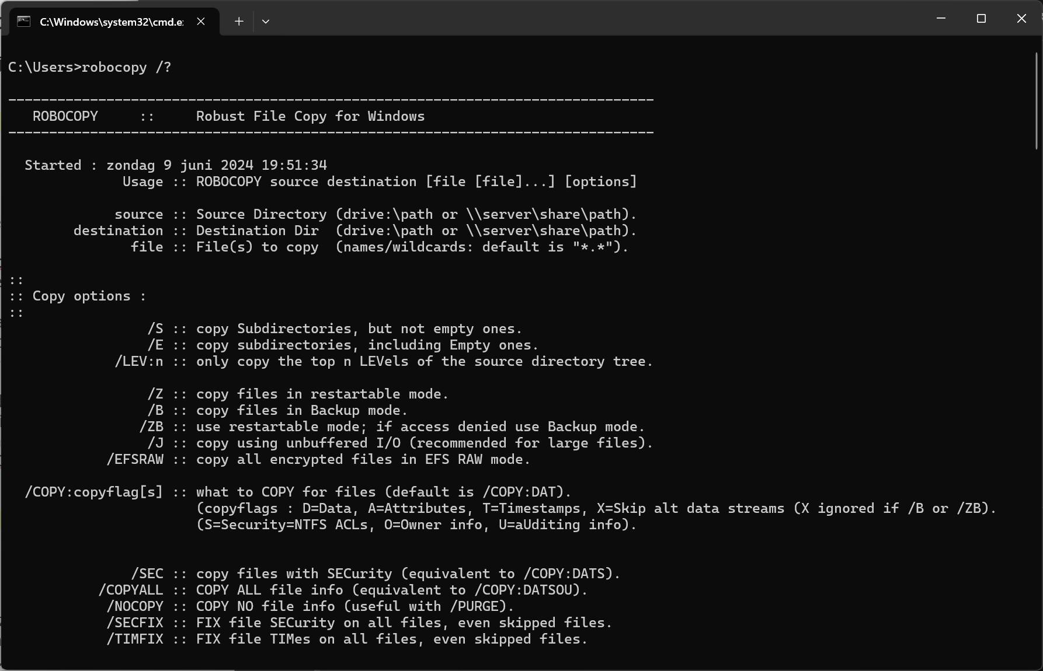Minimize the terminal window
Image resolution: width=1043 pixels, height=671 pixels.
point(941,19)
